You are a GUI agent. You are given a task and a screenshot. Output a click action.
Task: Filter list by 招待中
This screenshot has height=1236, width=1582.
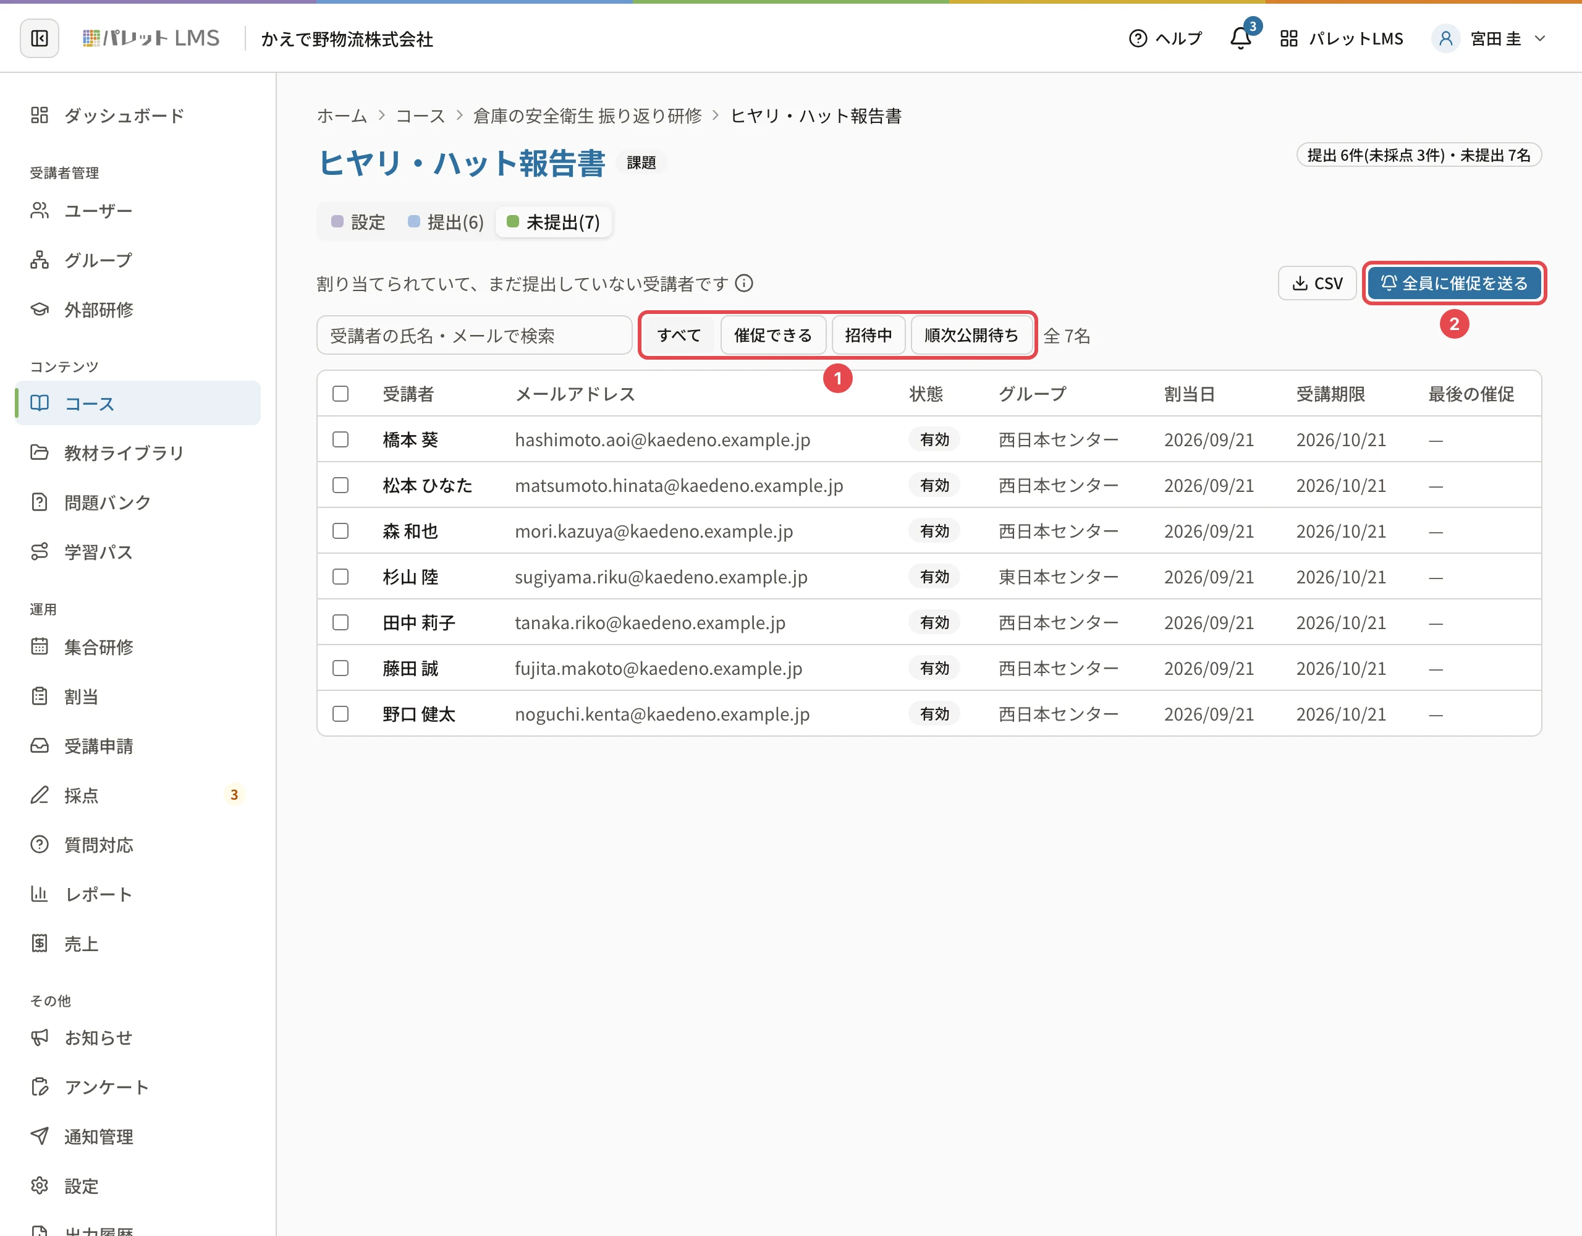pyautogui.click(x=868, y=336)
